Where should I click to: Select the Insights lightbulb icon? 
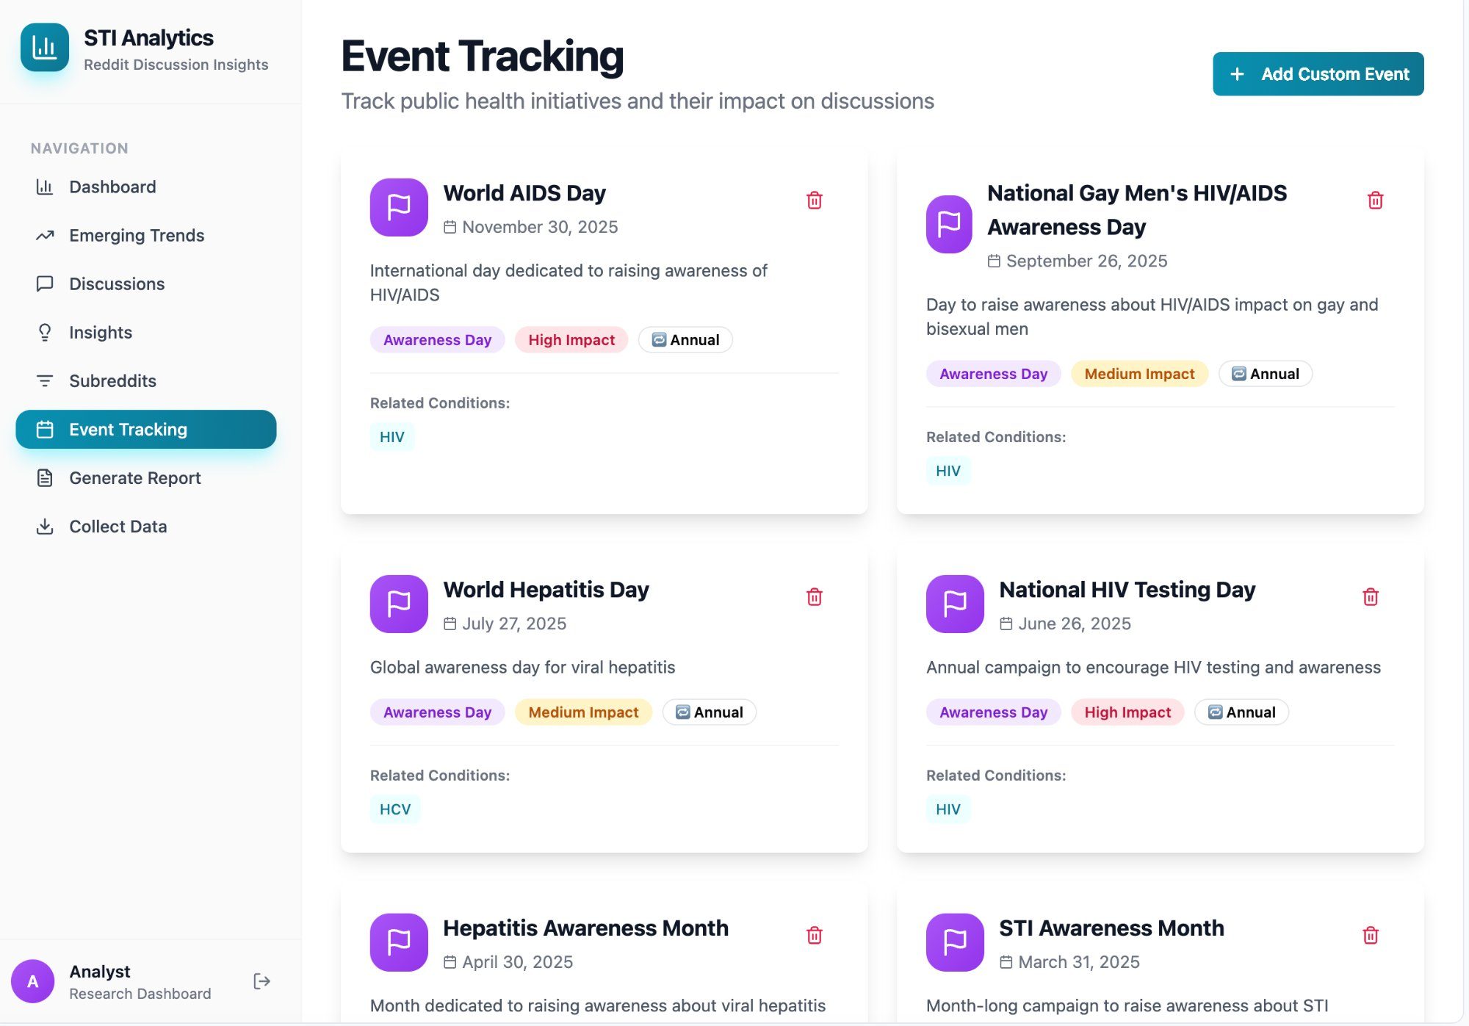[x=45, y=332]
